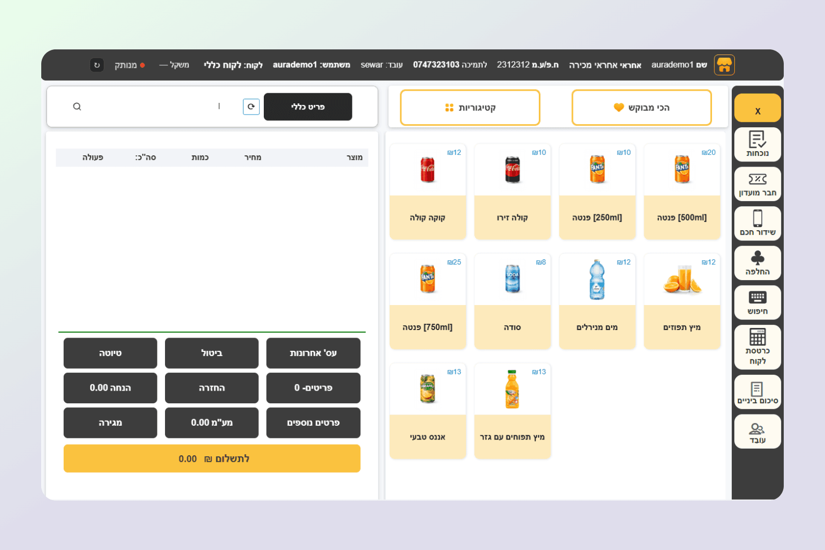Open נוכחות attendance sidebar icon
825x550 pixels.
[757, 144]
